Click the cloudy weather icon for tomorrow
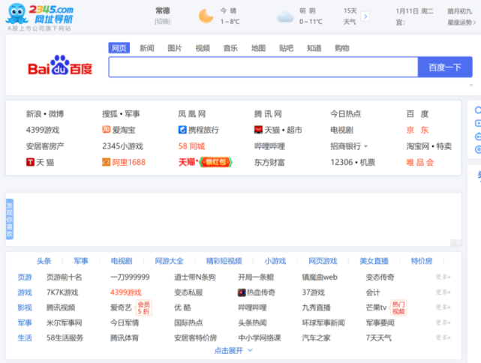The image size is (481, 363). (285, 16)
